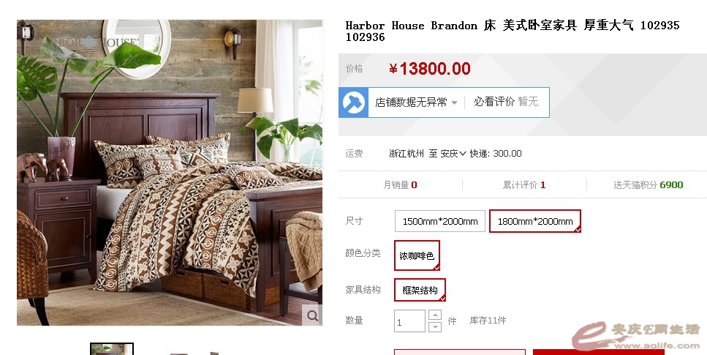Click the 送天猫积分 6900 points link
The width and height of the screenshot is (707, 355).
pyautogui.click(x=648, y=184)
